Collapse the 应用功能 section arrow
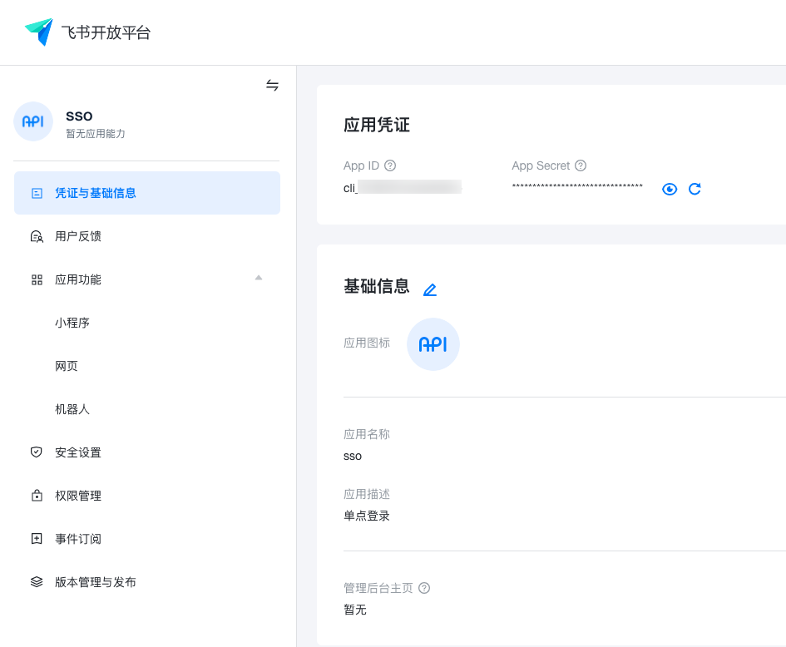This screenshot has height=647, width=786. 259,278
